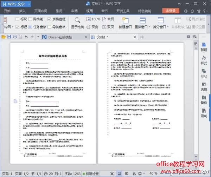Open 备份 backup pane in sidebar

coord(204,100)
